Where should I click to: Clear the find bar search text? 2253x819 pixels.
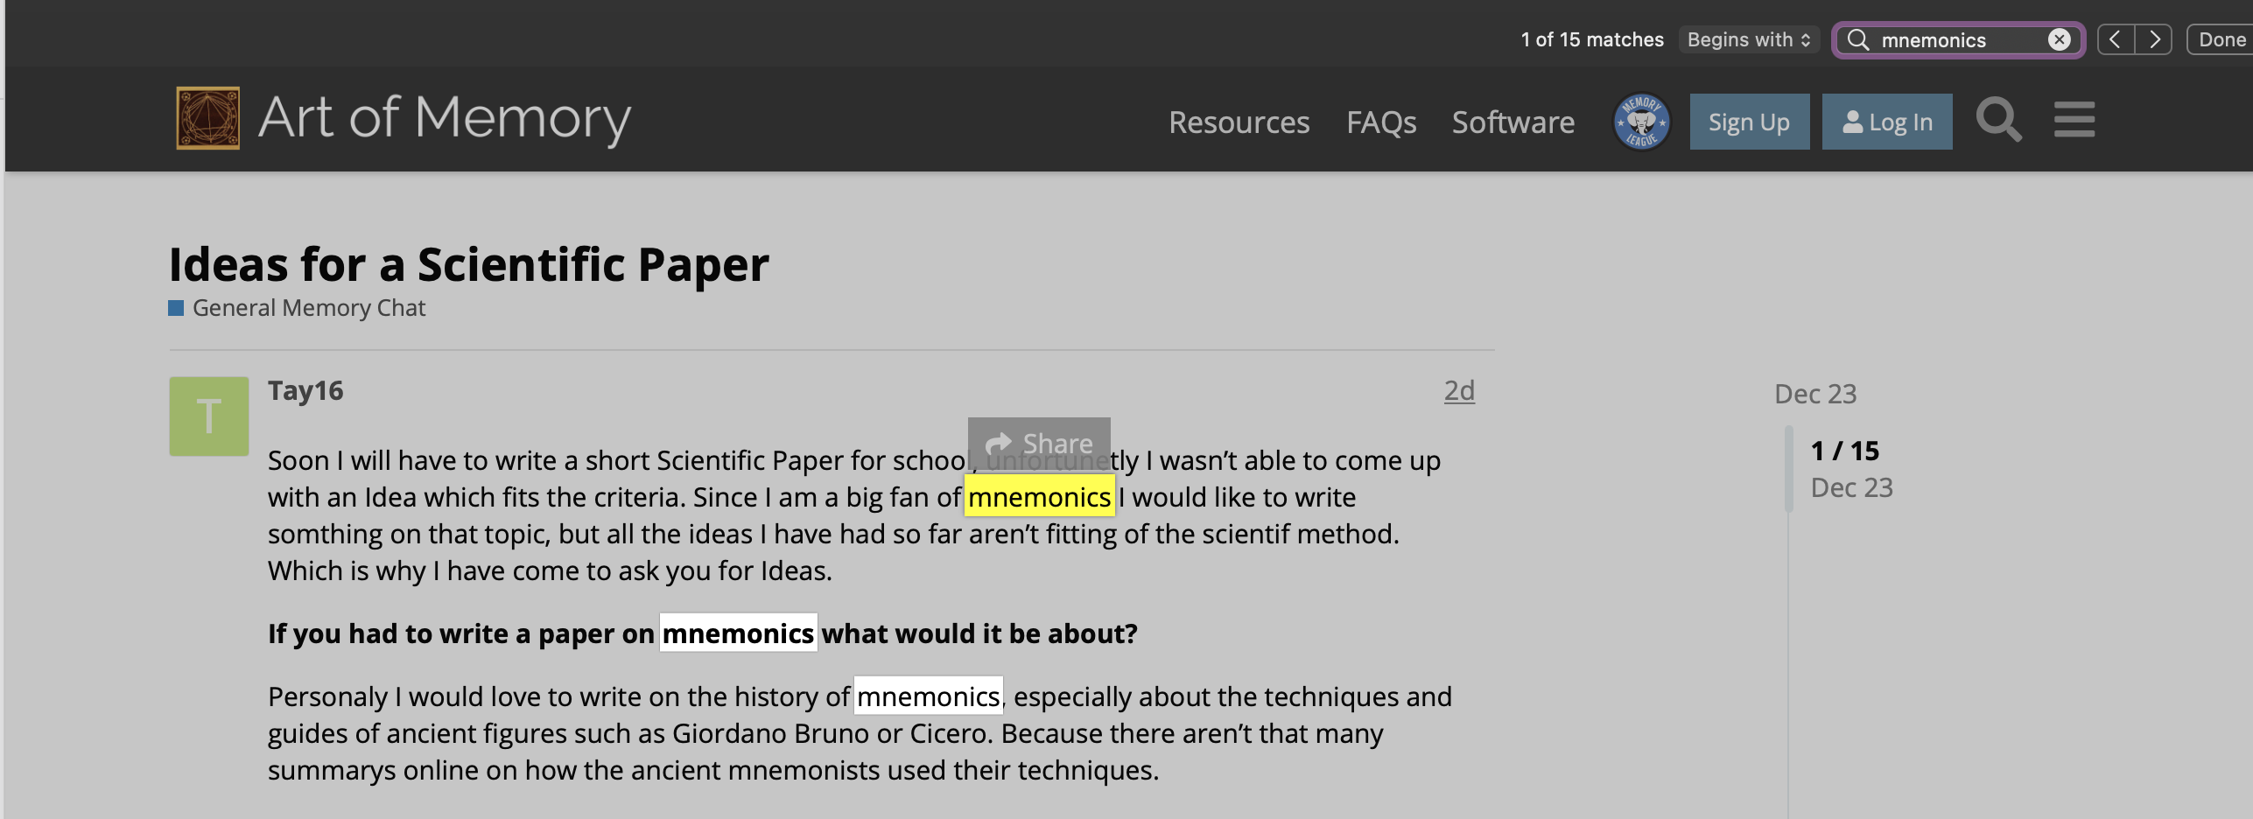2059,39
